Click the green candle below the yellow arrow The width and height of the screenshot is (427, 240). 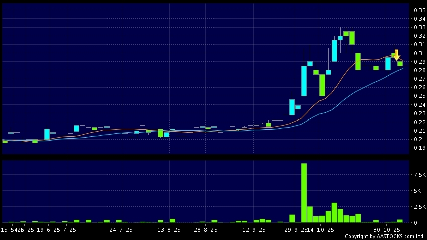click(x=400, y=64)
